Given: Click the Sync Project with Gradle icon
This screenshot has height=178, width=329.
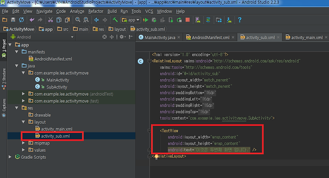Looking at the screenshot, I should coord(208,20).
